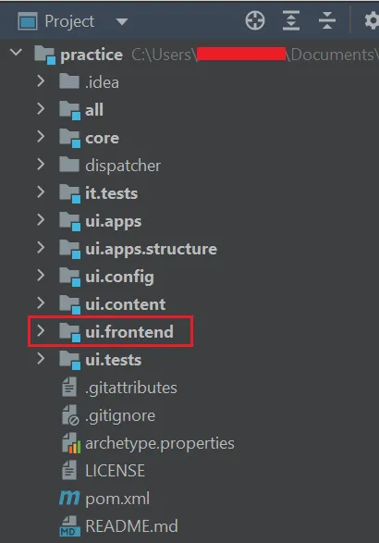The width and height of the screenshot is (379, 543).
Task: Select the ui.content module
Action: (x=126, y=304)
